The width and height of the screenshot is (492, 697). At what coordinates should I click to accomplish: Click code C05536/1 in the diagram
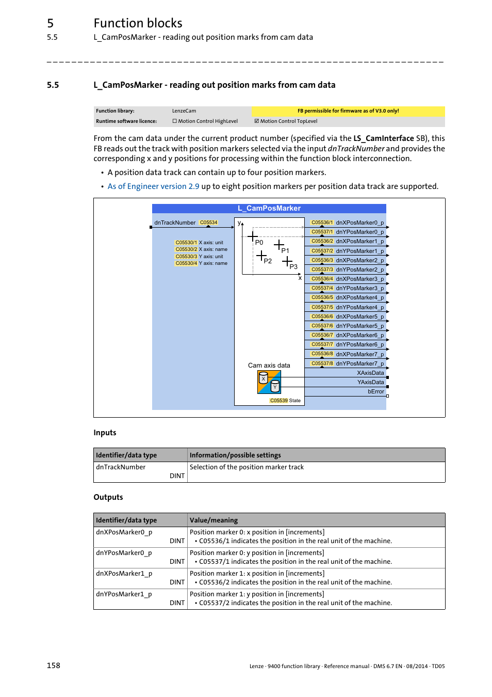(322, 223)
